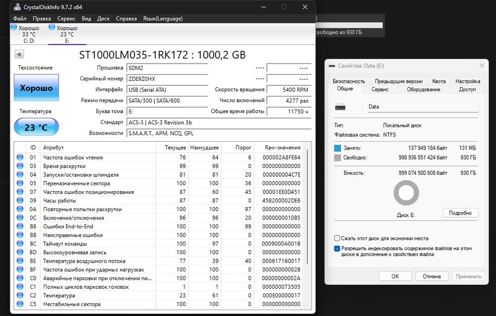Click the greyed Применить button
Viewport: 496px width, 316px height.
[469, 276]
